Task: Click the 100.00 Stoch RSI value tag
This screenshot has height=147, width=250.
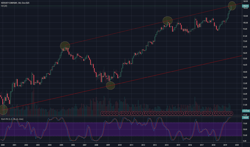Action: click(x=245, y=118)
